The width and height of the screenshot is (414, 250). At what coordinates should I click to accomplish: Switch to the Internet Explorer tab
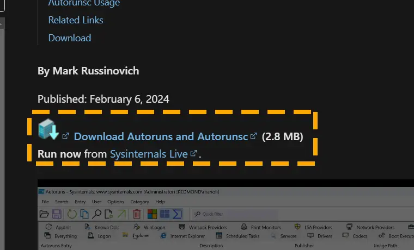point(182,236)
